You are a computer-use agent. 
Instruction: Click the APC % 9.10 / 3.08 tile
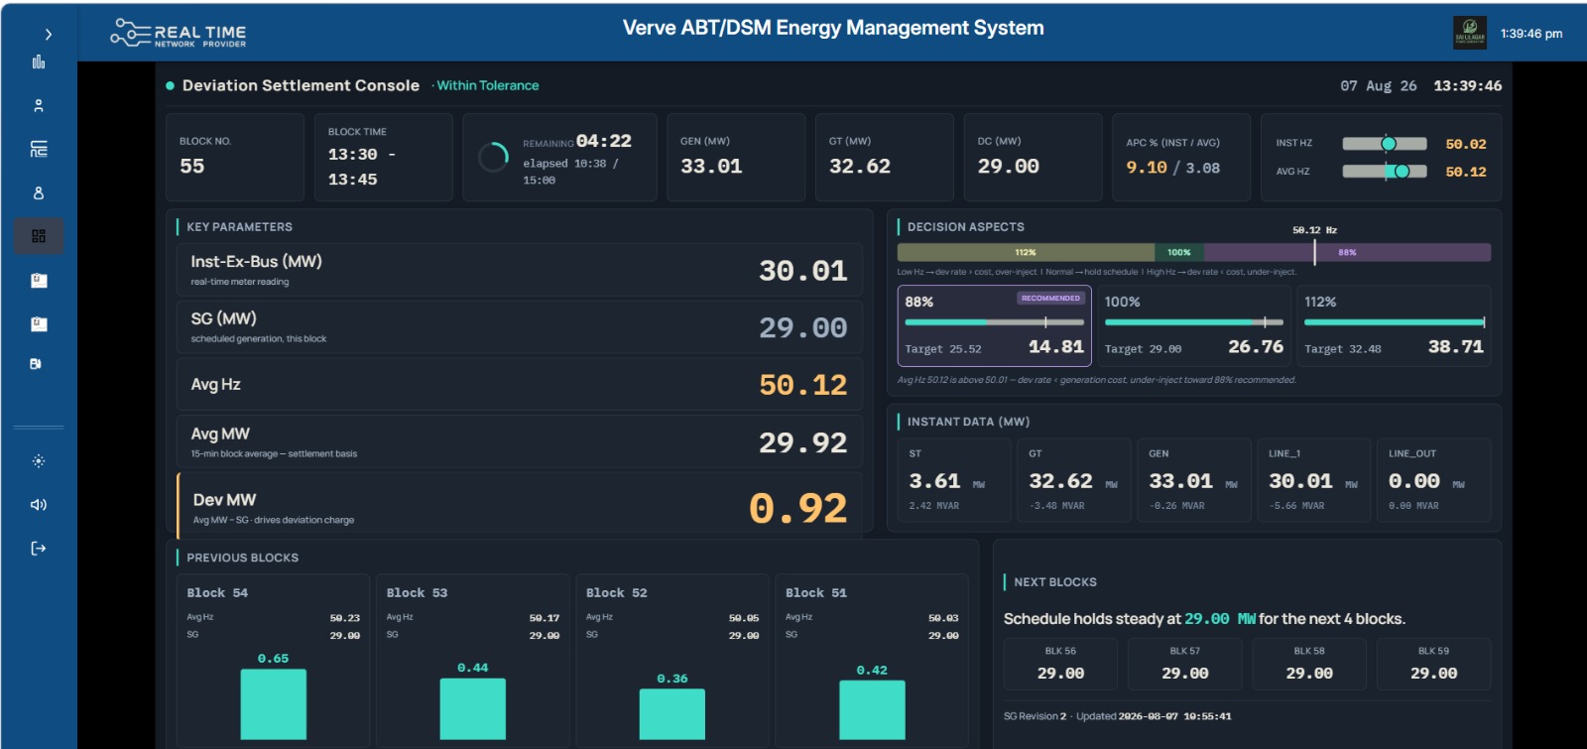pos(1181,157)
